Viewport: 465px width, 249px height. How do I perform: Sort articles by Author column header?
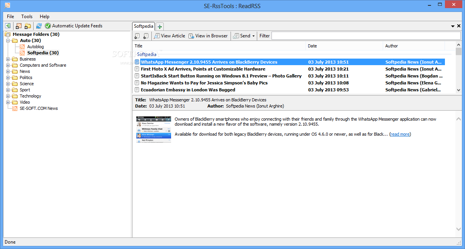[414, 46]
